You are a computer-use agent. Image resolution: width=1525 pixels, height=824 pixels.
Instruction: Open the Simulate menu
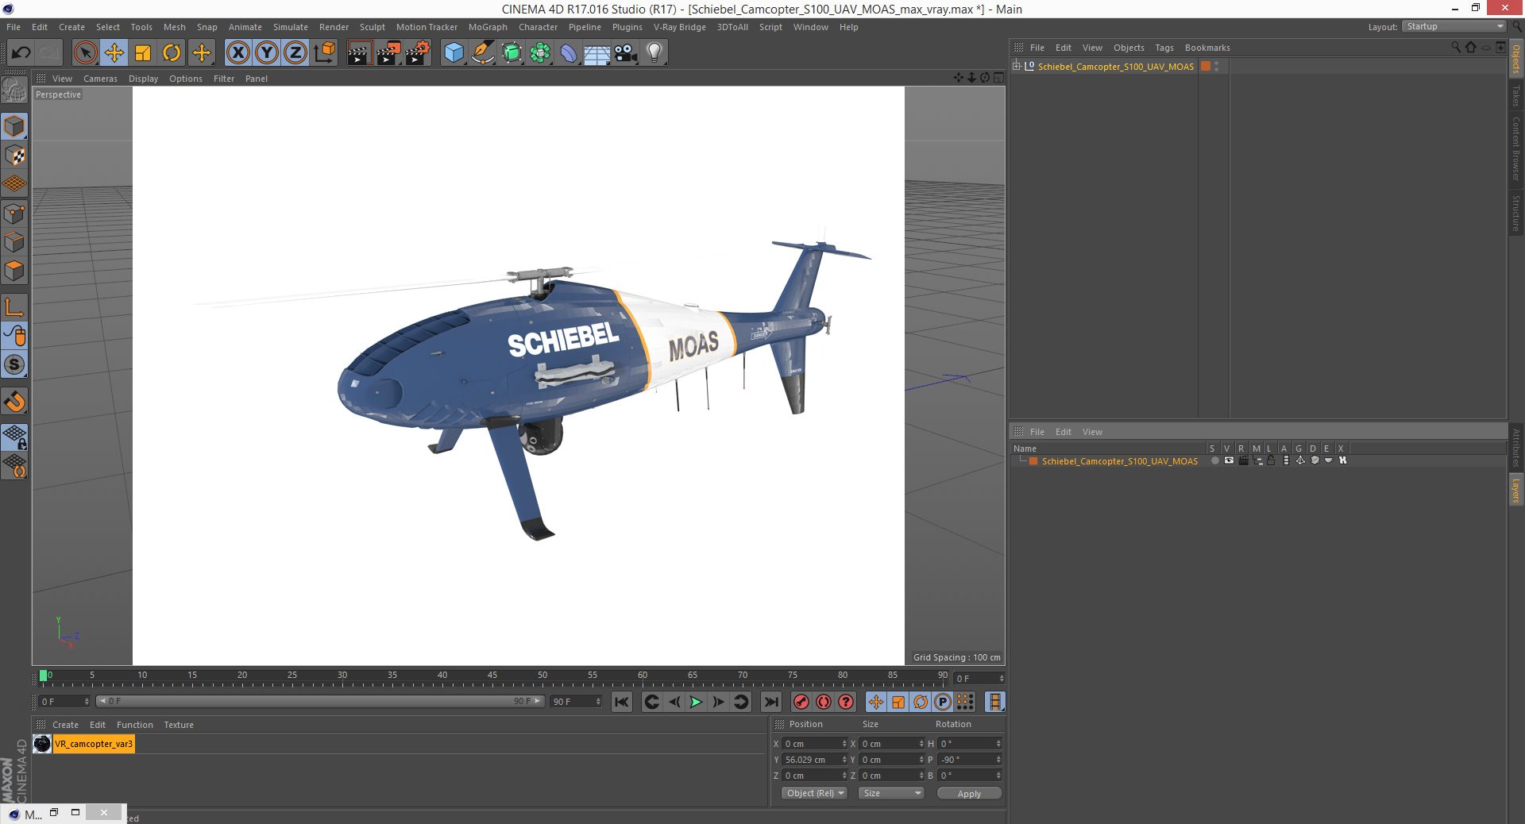291,27
